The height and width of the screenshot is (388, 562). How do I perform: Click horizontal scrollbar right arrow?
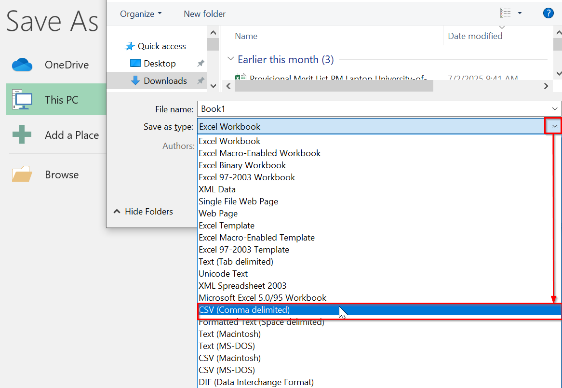point(546,86)
